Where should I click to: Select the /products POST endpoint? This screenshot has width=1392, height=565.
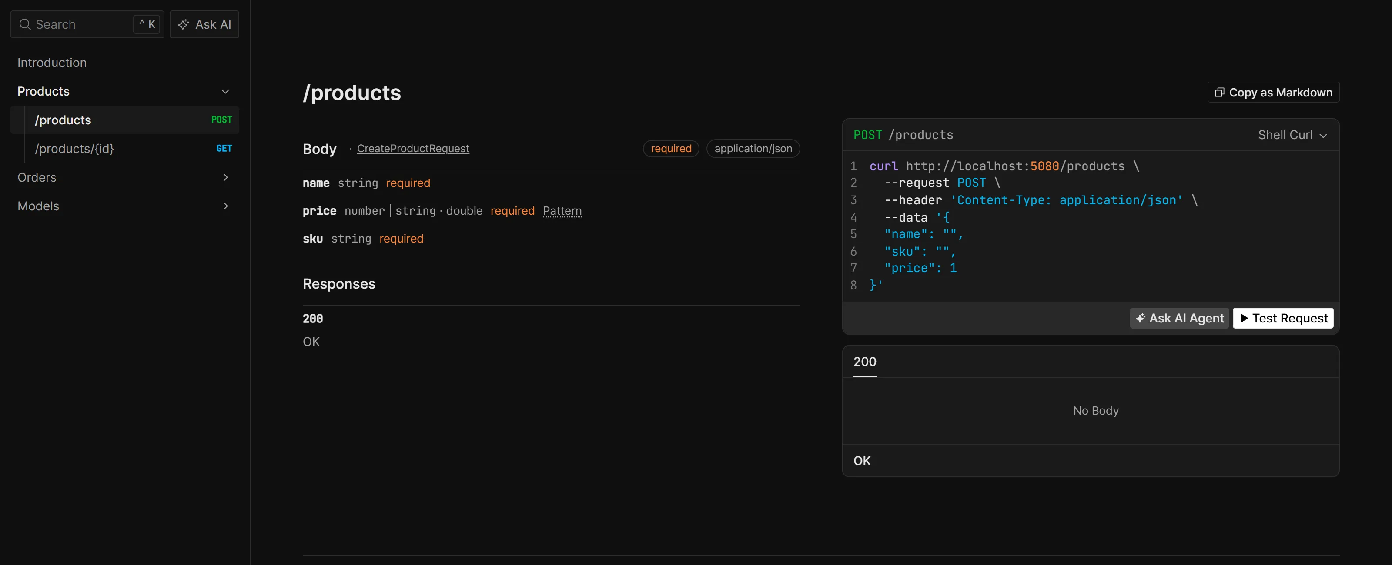[125, 120]
